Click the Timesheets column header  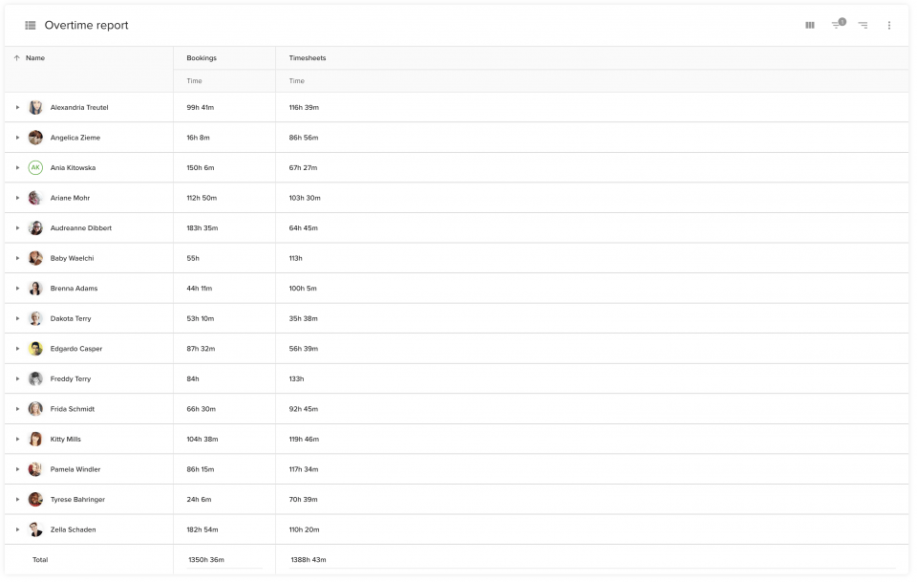coord(307,58)
